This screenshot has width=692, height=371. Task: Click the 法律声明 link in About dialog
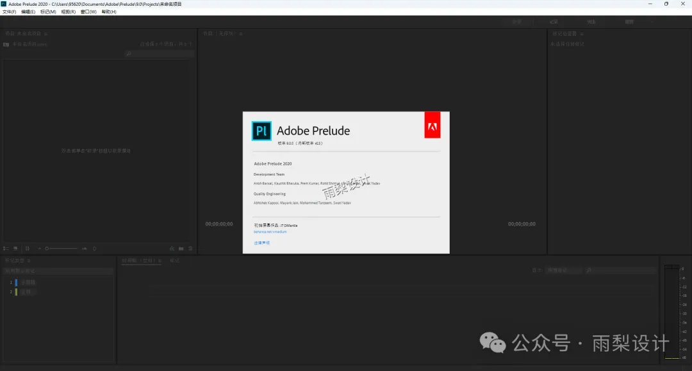pos(261,243)
